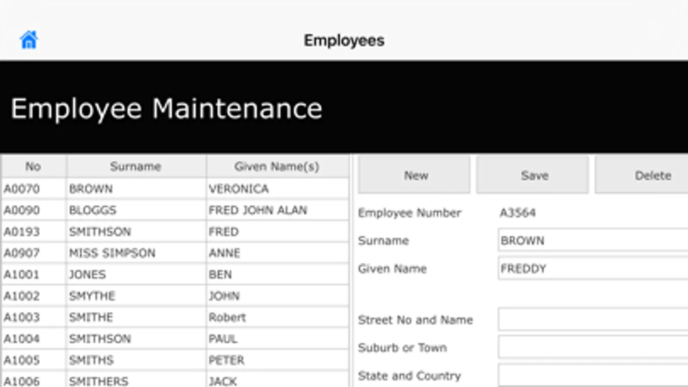Select employee number A1003
Image resolution: width=688 pixels, height=387 pixels.
tap(22, 317)
